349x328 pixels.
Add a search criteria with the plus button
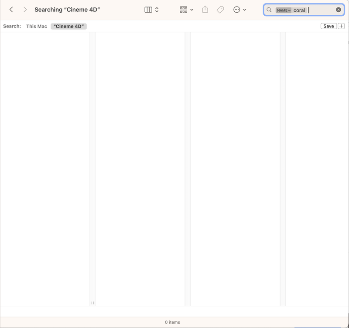point(341,26)
